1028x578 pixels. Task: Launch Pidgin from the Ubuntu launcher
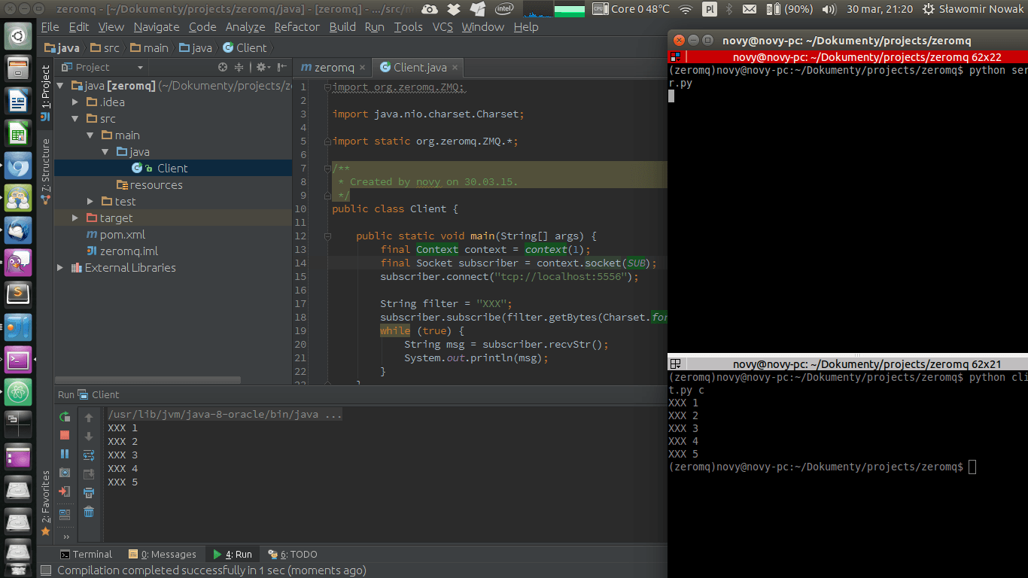18,262
